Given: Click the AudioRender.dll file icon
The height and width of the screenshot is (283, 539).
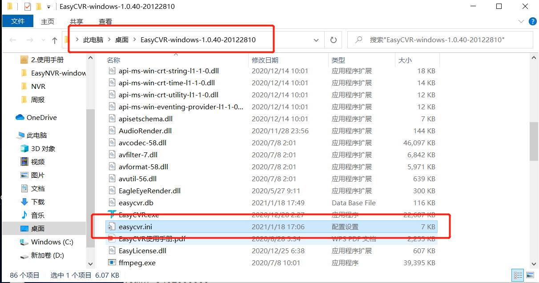Looking at the screenshot, I should click(x=112, y=131).
